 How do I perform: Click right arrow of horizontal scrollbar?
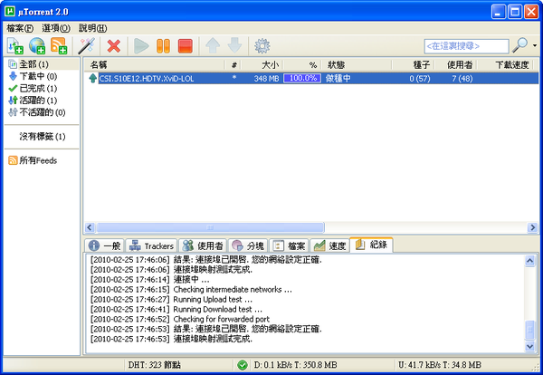pyautogui.click(x=533, y=227)
